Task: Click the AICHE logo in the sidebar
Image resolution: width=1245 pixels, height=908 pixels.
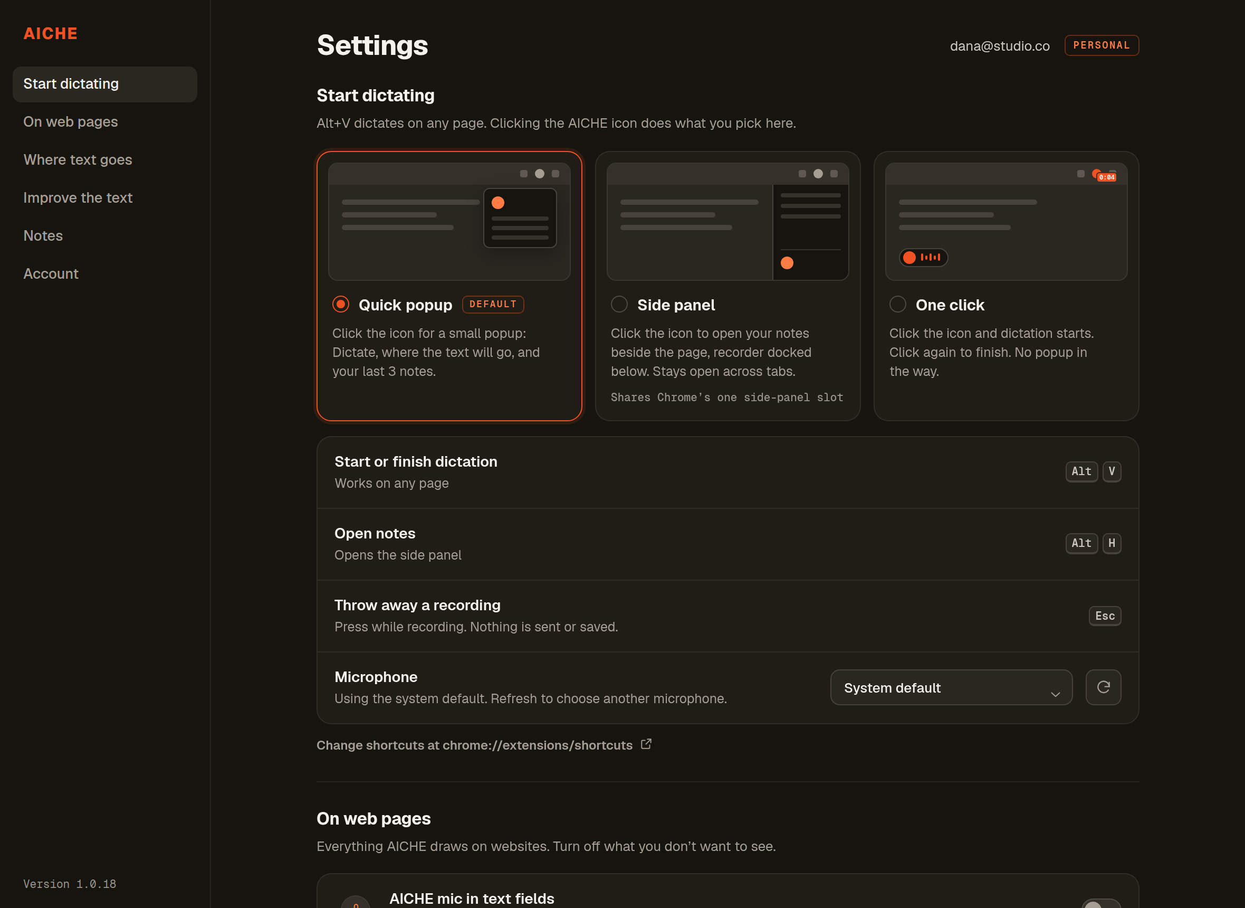Action: coord(50,34)
